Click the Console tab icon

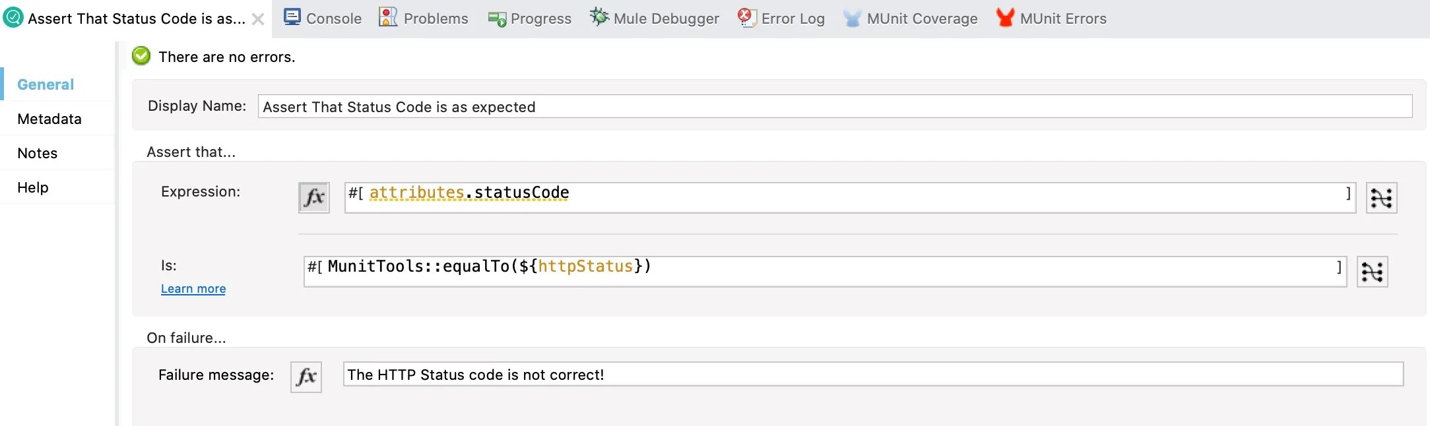(x=292, y=17)
